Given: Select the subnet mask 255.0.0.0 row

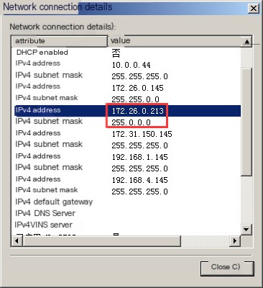Looking at the screenshot, I should [x=126, y=122].
